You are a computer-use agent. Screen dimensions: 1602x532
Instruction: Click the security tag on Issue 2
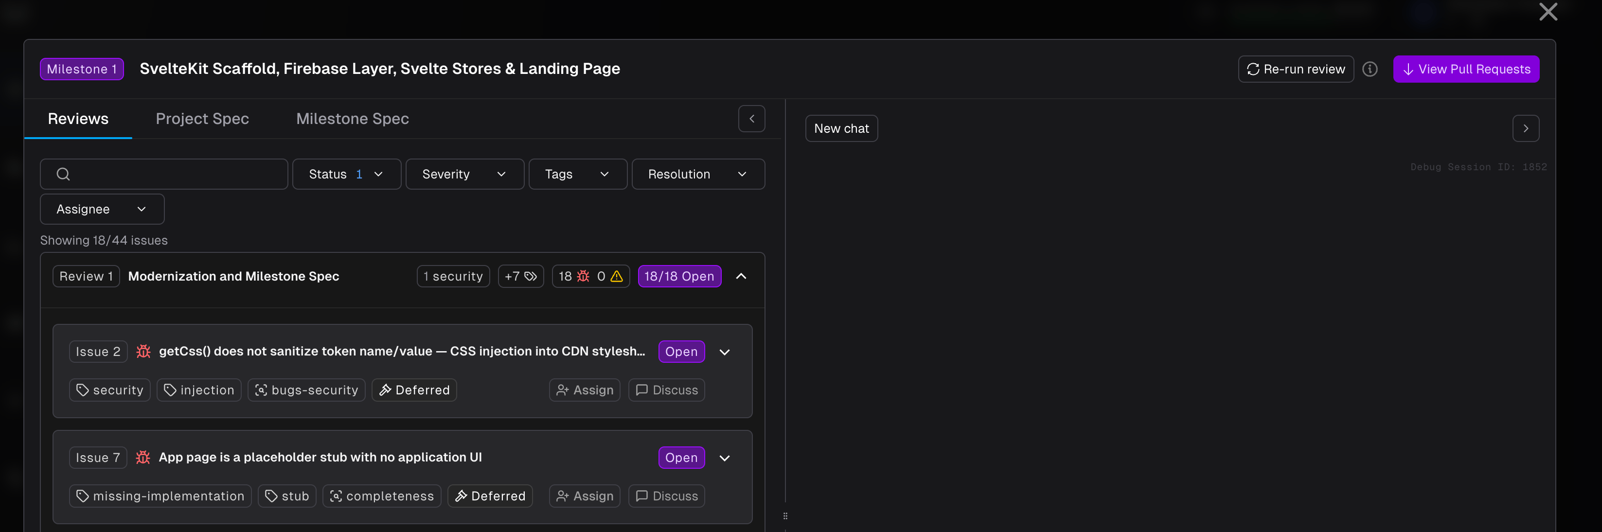(x=109, y=390)
